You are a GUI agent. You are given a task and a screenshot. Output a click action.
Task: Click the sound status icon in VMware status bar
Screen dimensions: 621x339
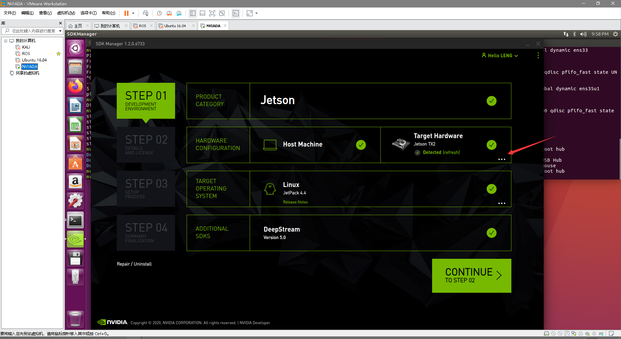587,334
